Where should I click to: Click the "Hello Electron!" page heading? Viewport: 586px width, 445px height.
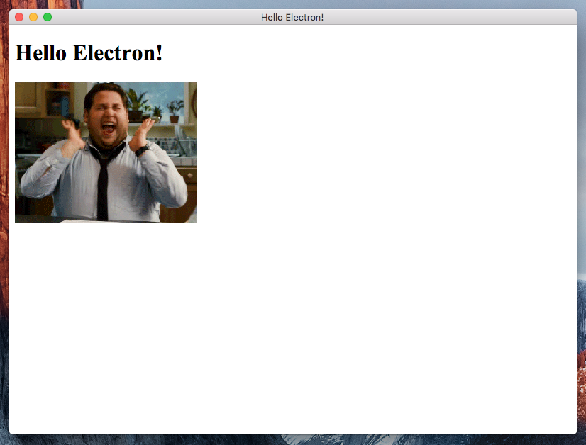point(89,52)
